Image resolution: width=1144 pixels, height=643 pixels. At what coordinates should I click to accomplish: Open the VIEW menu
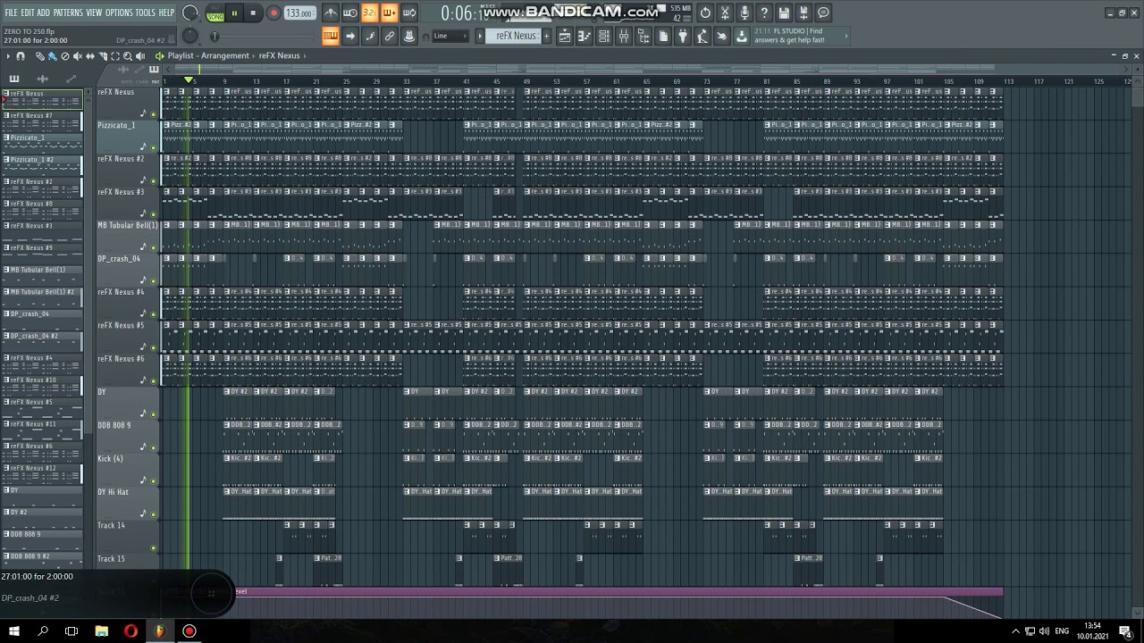[x=94, y=13]
